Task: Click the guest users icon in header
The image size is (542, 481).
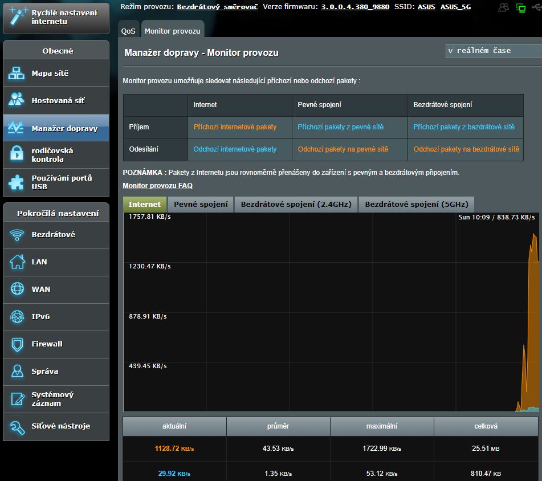Action: tap(504, 7)
